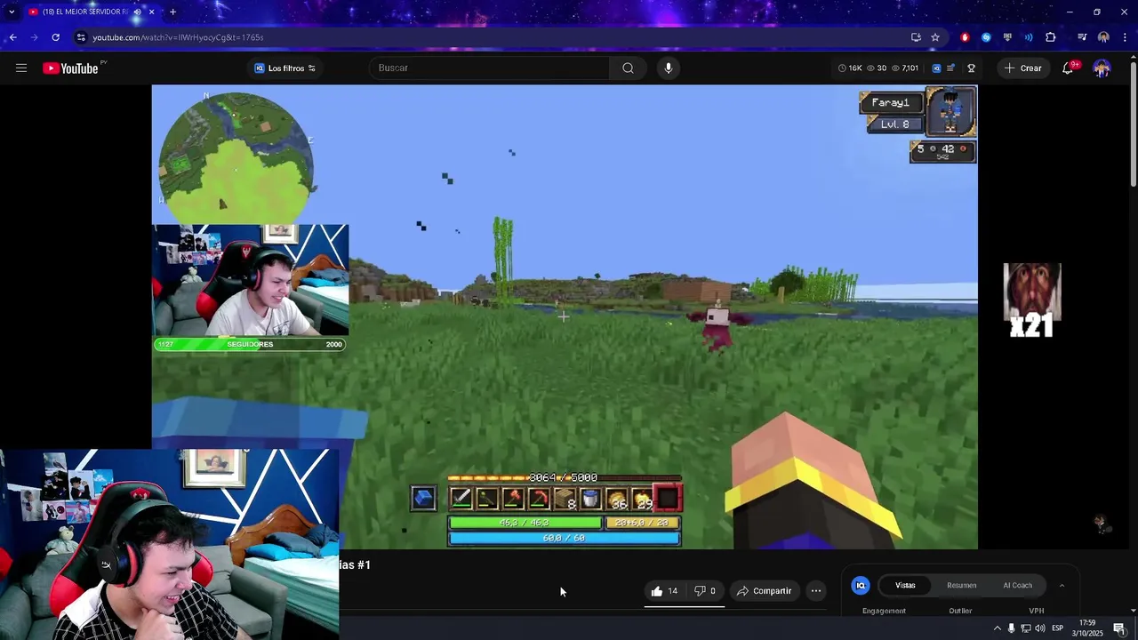1138x640 pixels.
Task: Toggle taskbar microphone tray icon
Action: coord(1011,628)
